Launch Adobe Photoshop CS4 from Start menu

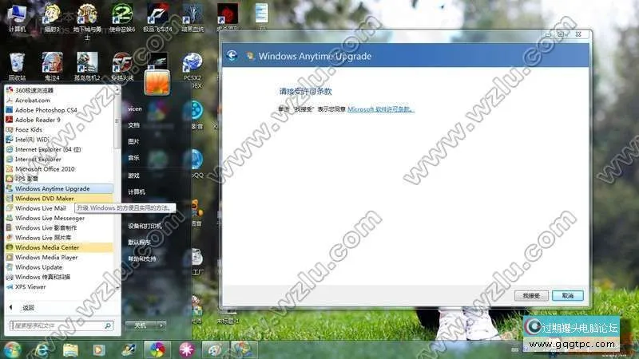(59, 110)
